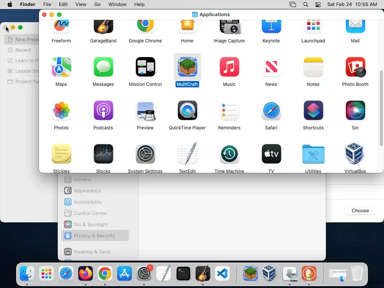Select the Image Capture app

coord(229,27)
